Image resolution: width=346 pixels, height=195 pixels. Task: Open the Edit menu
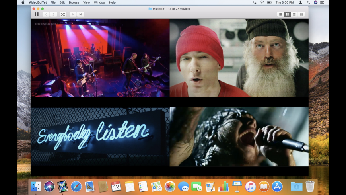[x=62, y=2]
